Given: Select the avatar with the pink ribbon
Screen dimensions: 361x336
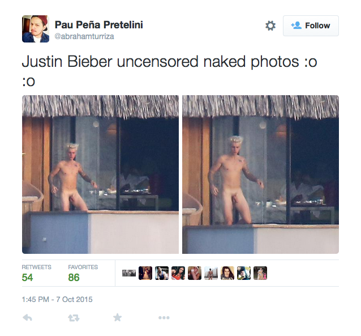Looking at the screenshot, I should tap(260, 273).
